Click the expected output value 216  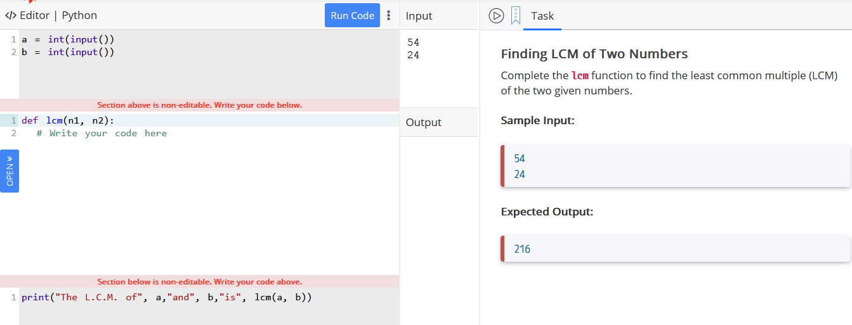[x=522, y=249]
